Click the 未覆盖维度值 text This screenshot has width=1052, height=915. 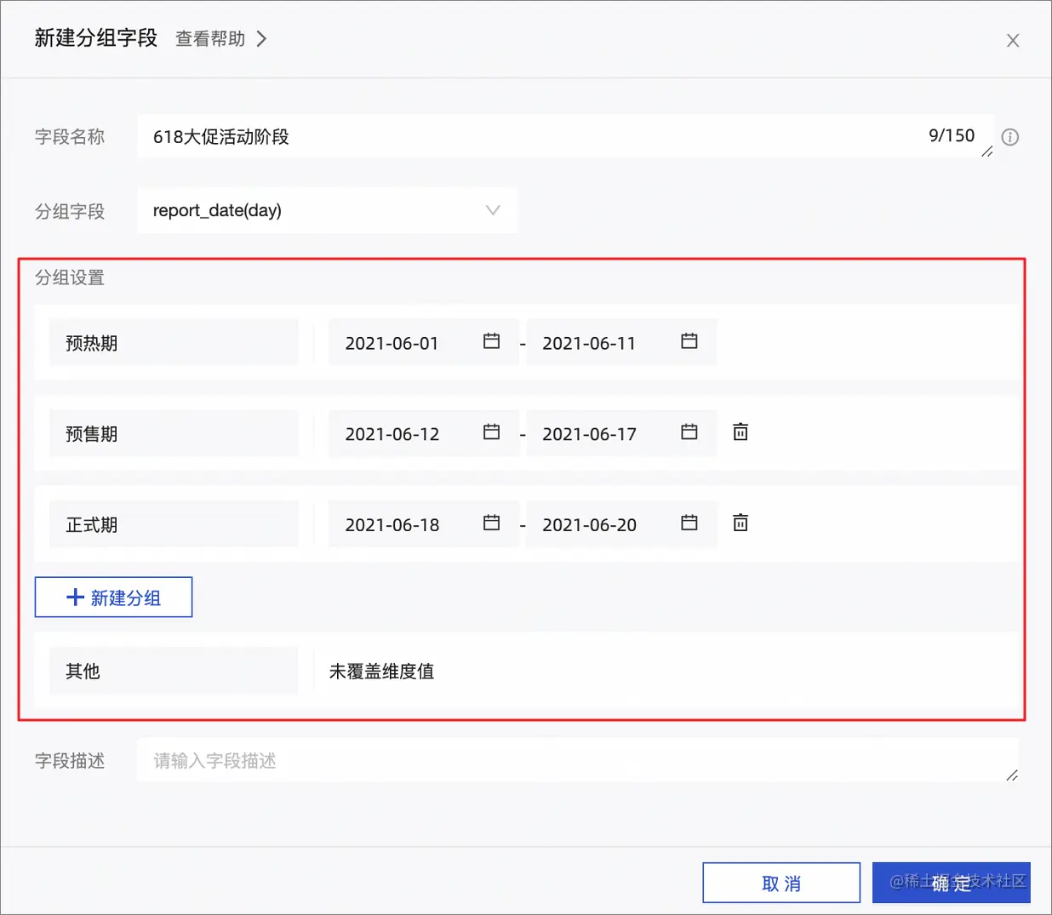click(381, 672)
